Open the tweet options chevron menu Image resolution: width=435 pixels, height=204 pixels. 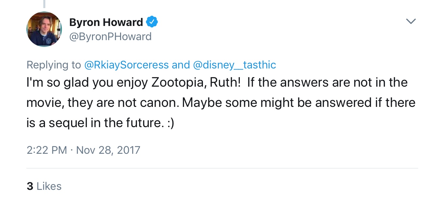(411, 22)
